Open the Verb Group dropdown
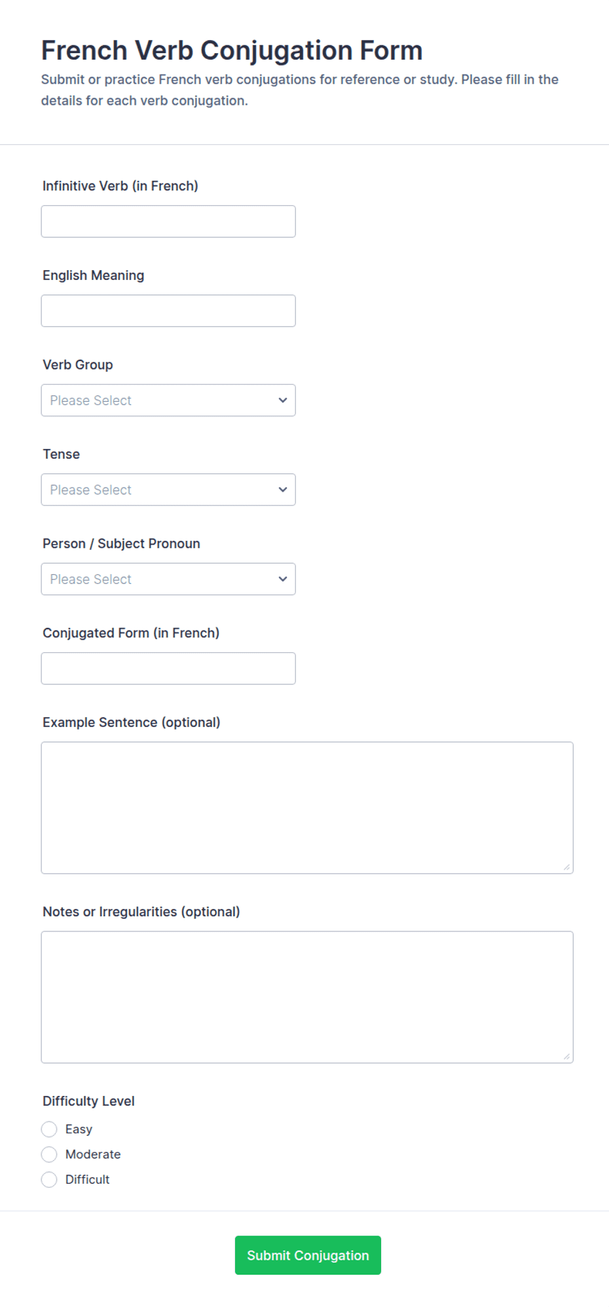The height and width of the screenshot is (1307, 609). tap(168, 400)
